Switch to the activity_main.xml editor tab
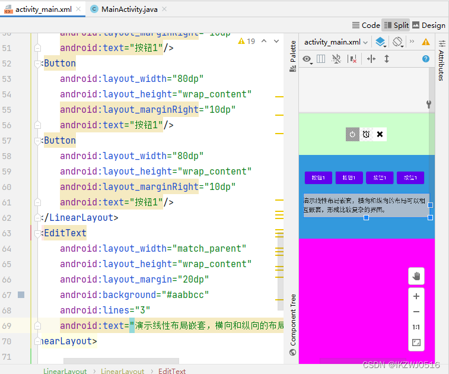Viewport: 449px width, 374px height. [x=43, y=9]
